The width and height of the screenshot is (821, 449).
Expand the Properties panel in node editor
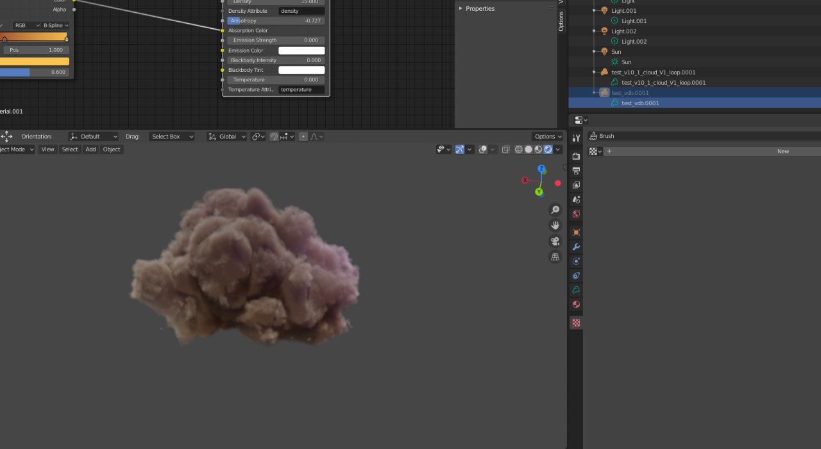[x=461, y=8]
